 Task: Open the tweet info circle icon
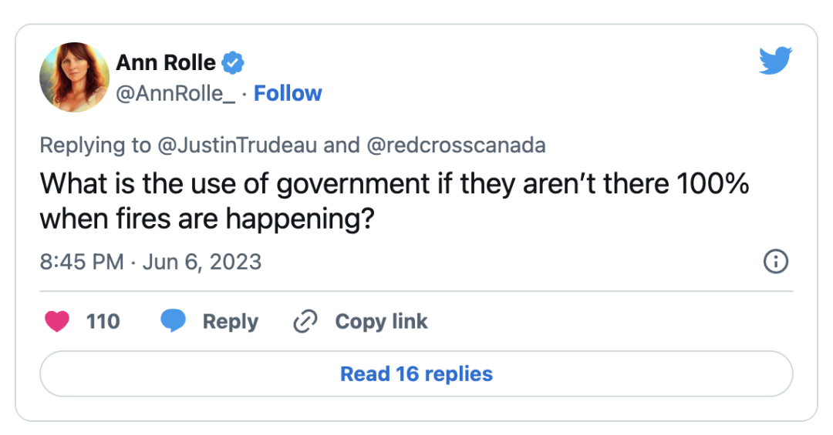point(775,262)
